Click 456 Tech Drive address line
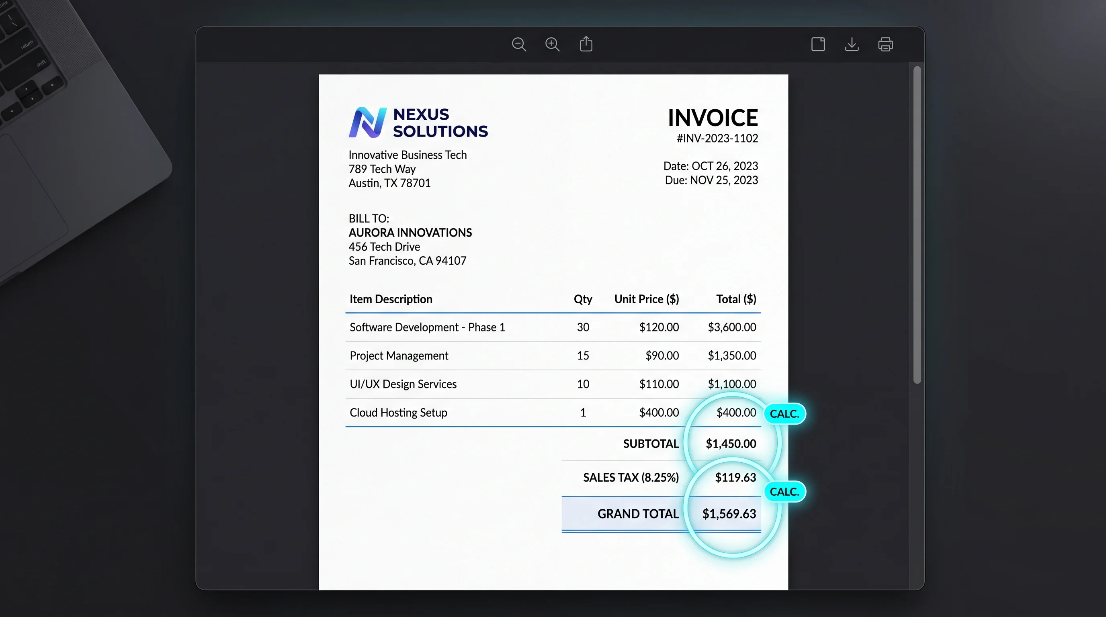The image size is (1106, 617). point(384,247)
